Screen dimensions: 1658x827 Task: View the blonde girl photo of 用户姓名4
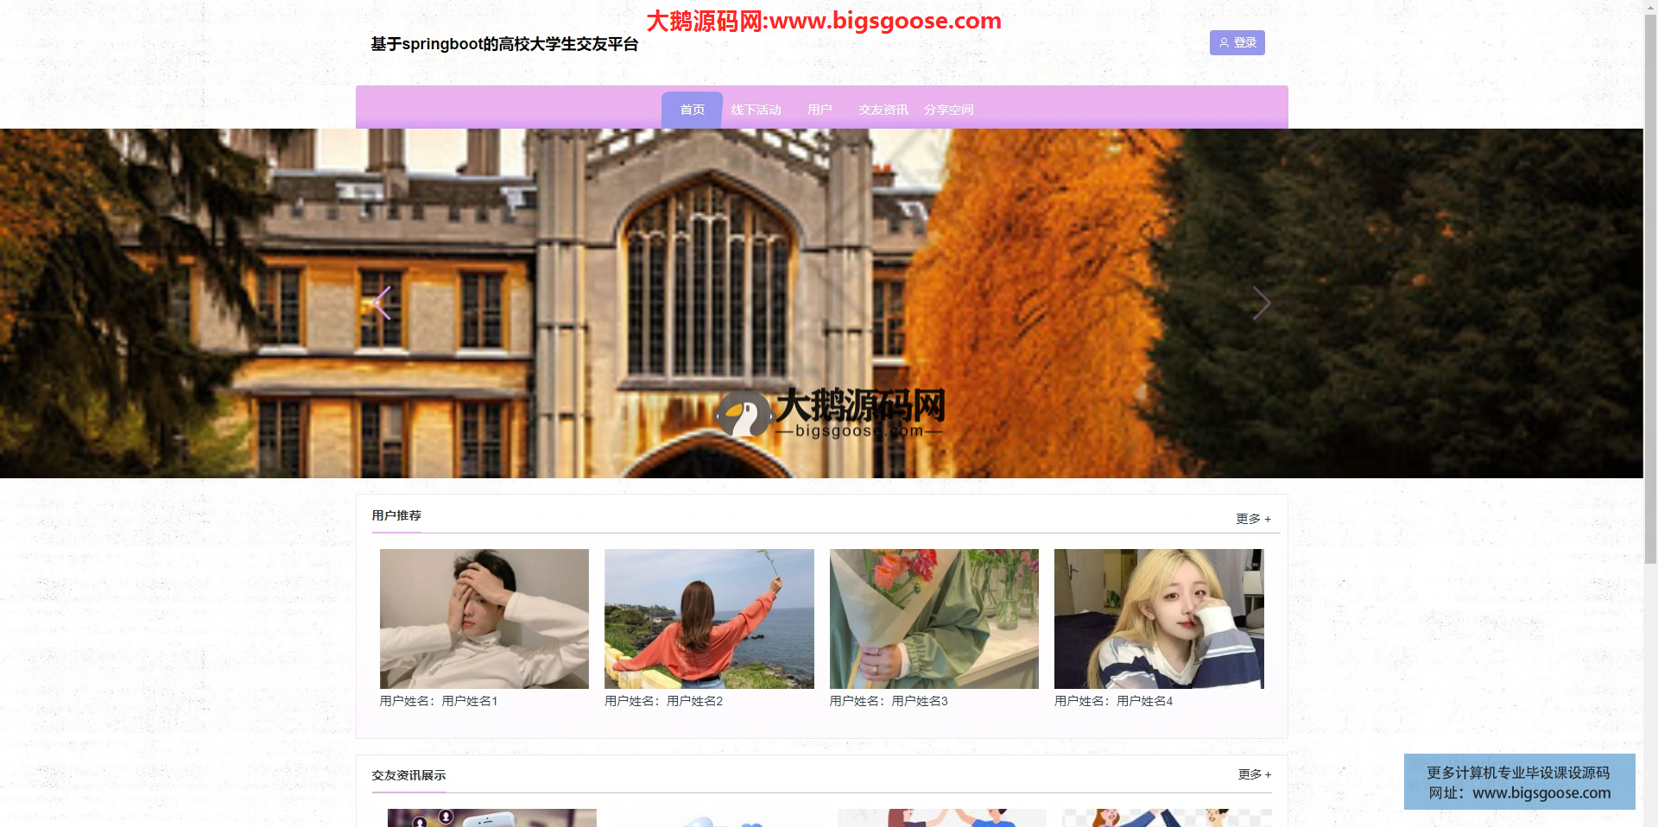[x=1158, y=618]
